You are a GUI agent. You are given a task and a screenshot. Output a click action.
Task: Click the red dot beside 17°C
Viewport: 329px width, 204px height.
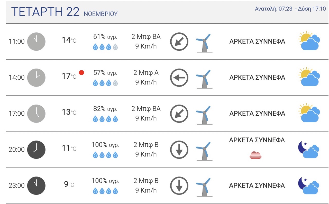pyautogui.click(x=81, y=73)
